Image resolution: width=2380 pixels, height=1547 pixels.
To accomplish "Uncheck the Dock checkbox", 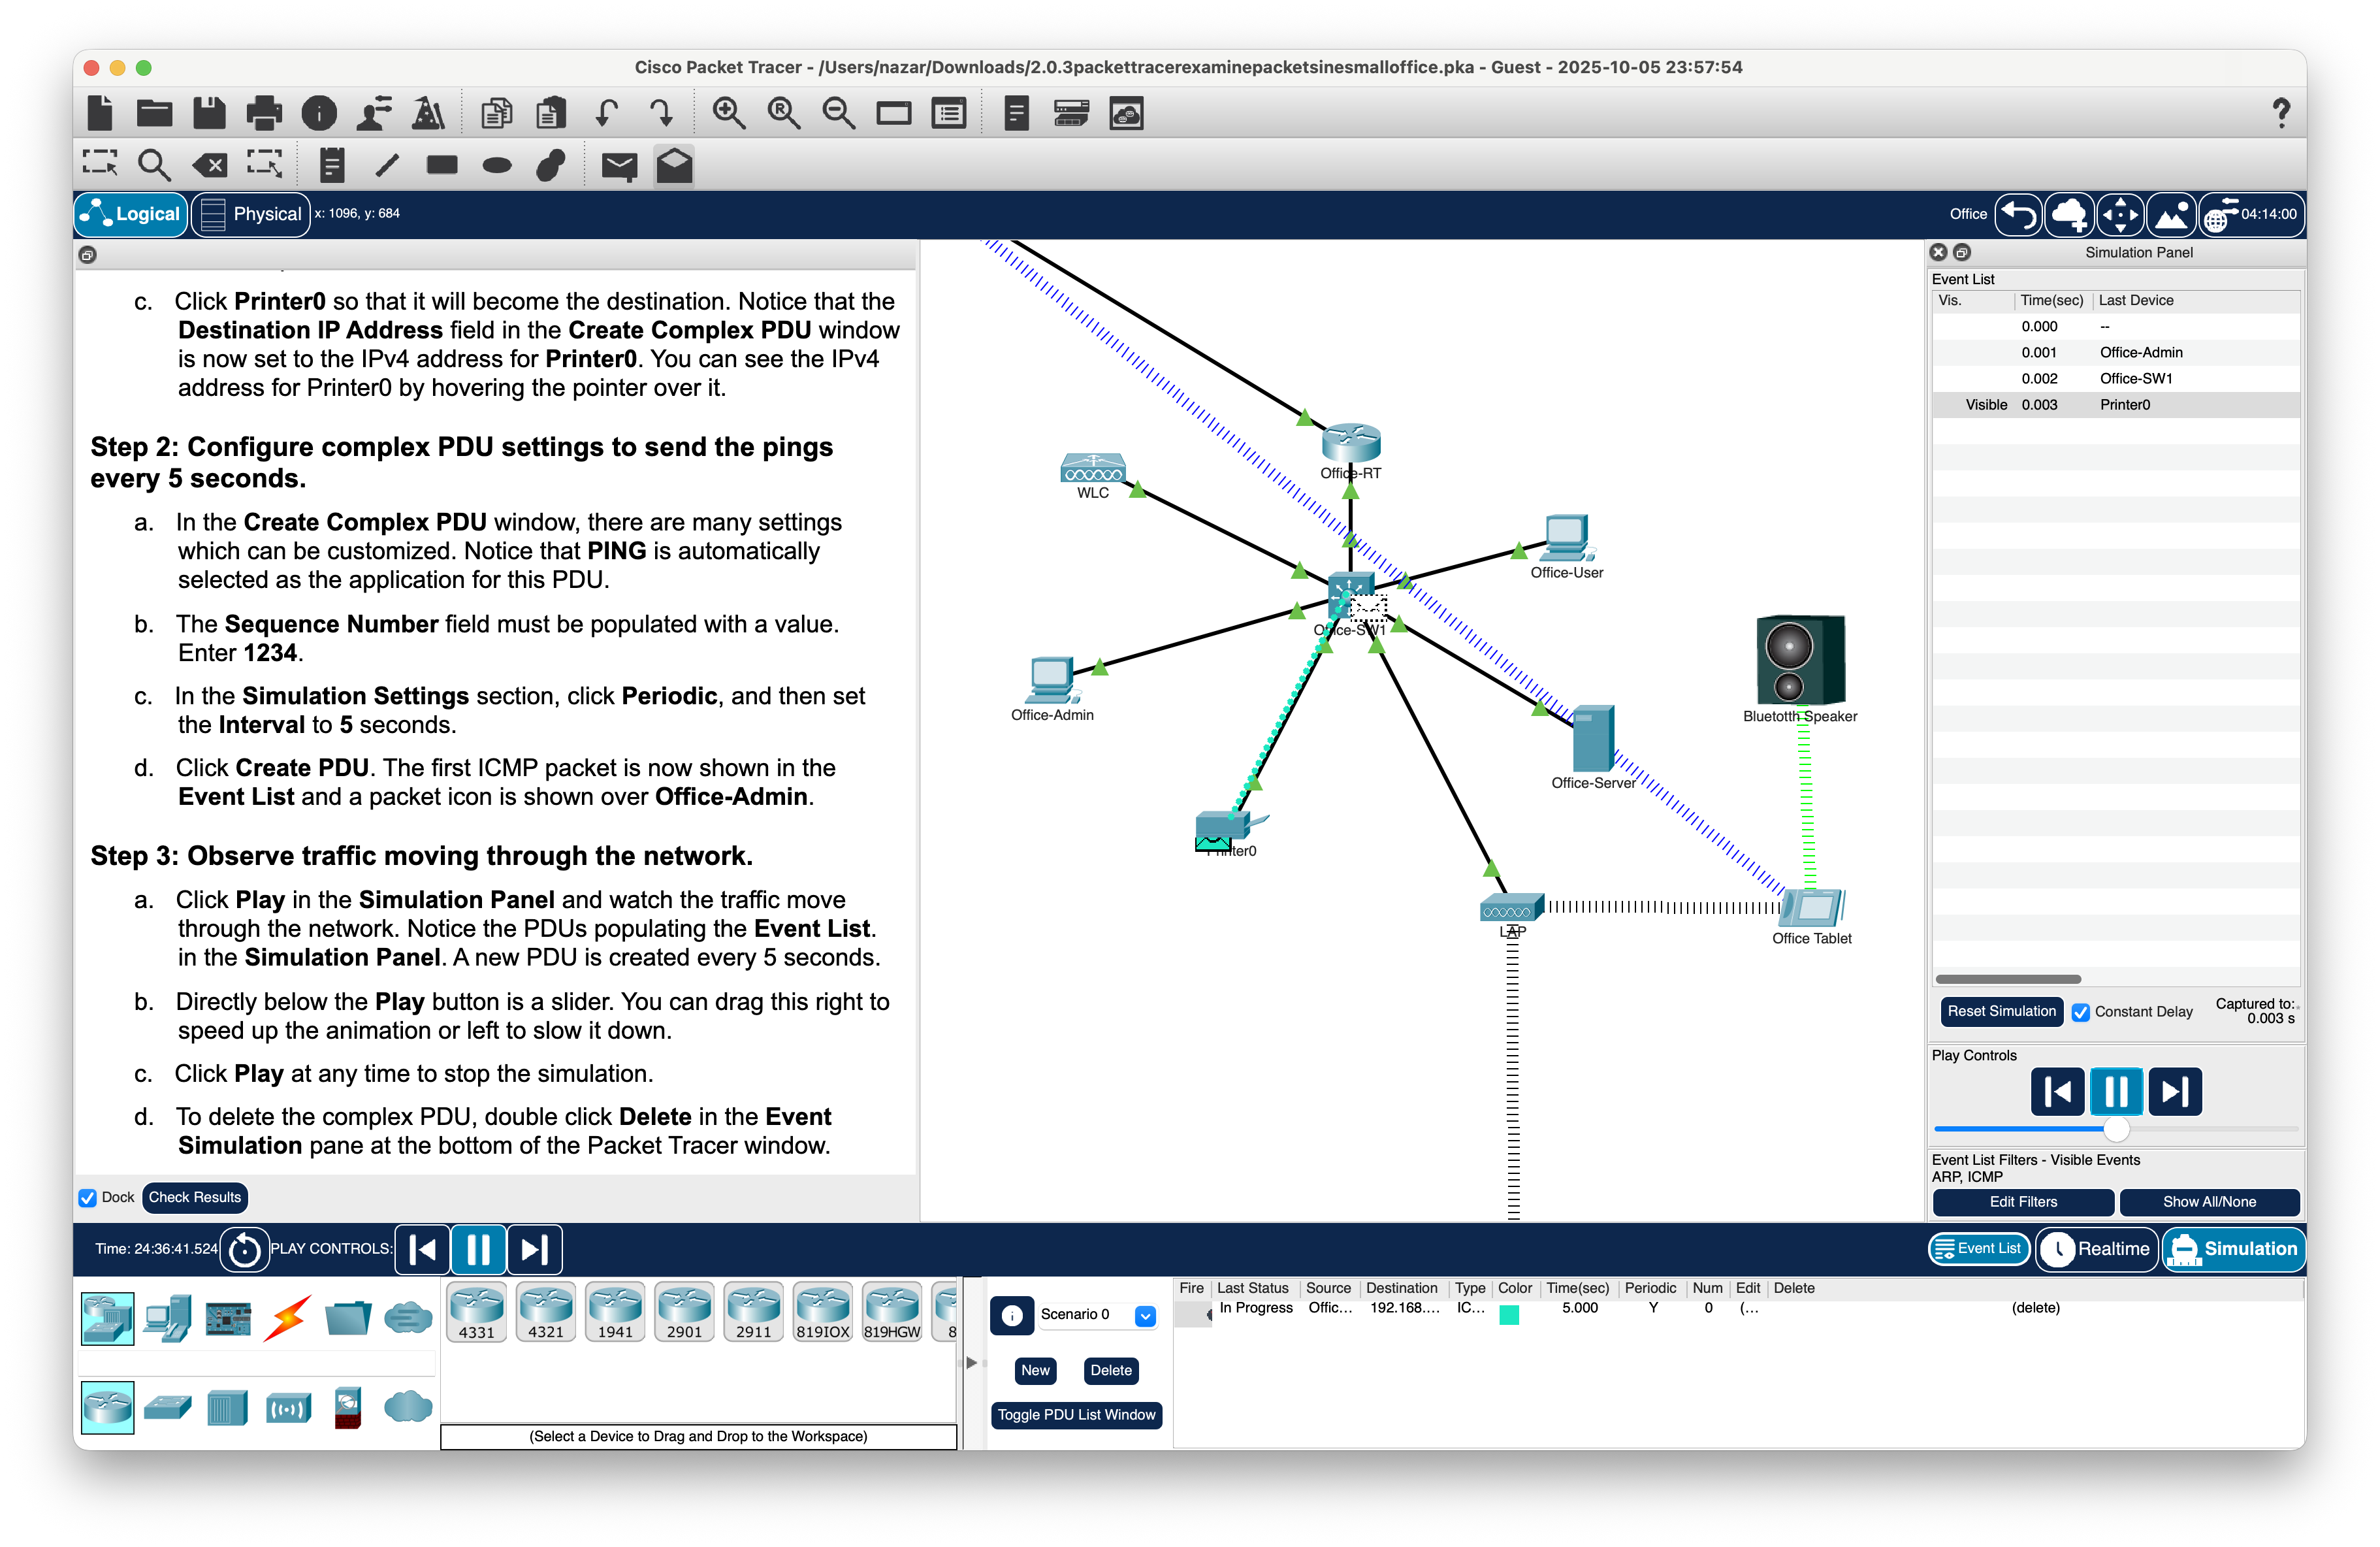I will [x=88, y=1198].
